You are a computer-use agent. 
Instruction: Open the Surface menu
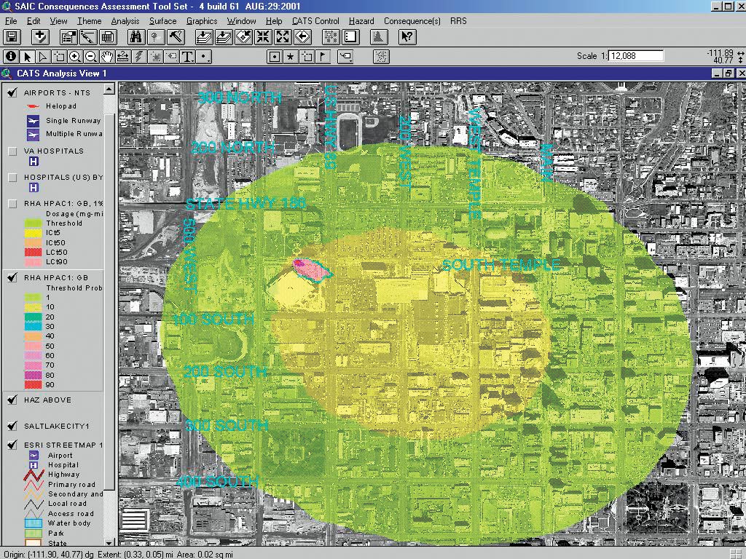[162, 21]
